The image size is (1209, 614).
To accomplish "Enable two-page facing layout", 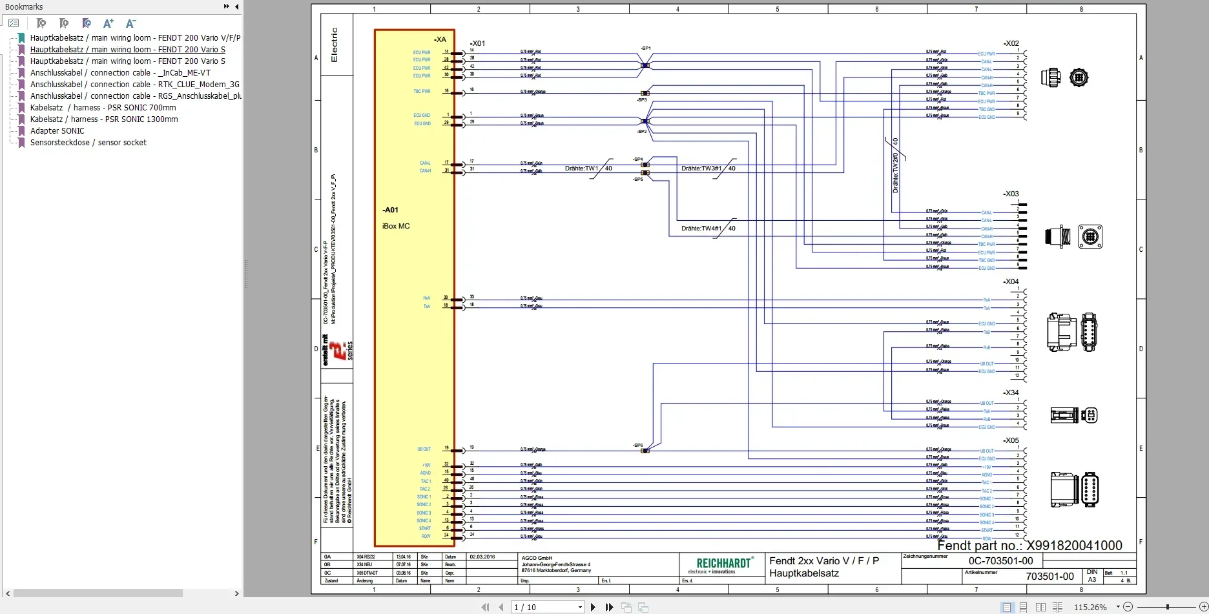I will (x=1040, y=607).
